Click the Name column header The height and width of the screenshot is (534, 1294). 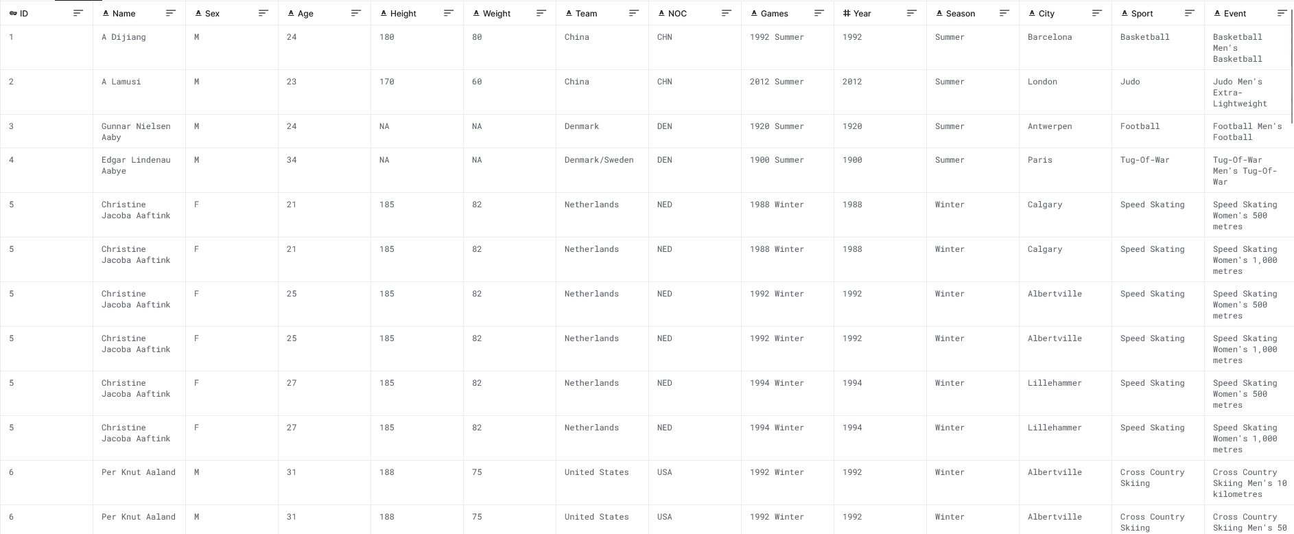[x=123, y=13]
